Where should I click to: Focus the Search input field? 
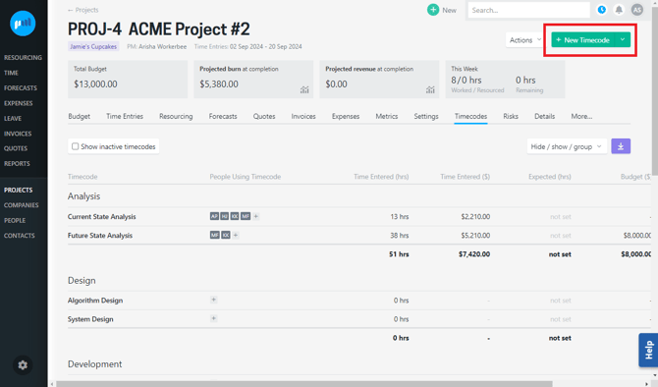pos(528,10)
